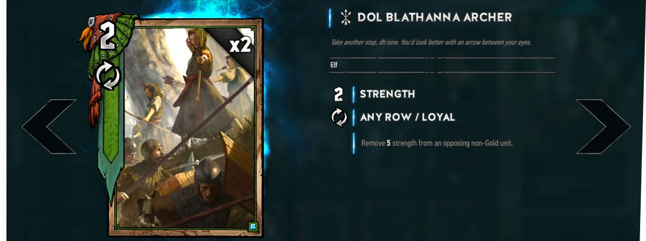Select the Dol Blathanna Archer card title
Image resolution: width=646 pixels, height=241 pixels.
pyautogui.click(x=434, y=17)
